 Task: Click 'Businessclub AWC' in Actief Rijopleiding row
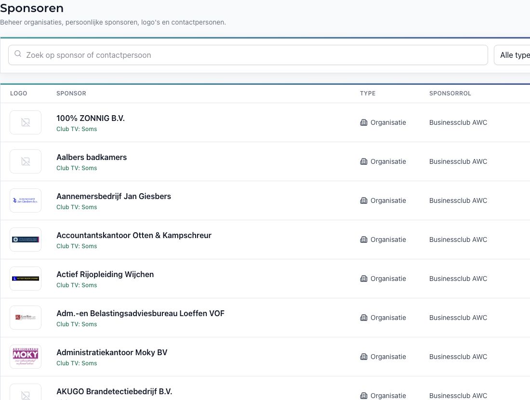[x=458, y=279]
